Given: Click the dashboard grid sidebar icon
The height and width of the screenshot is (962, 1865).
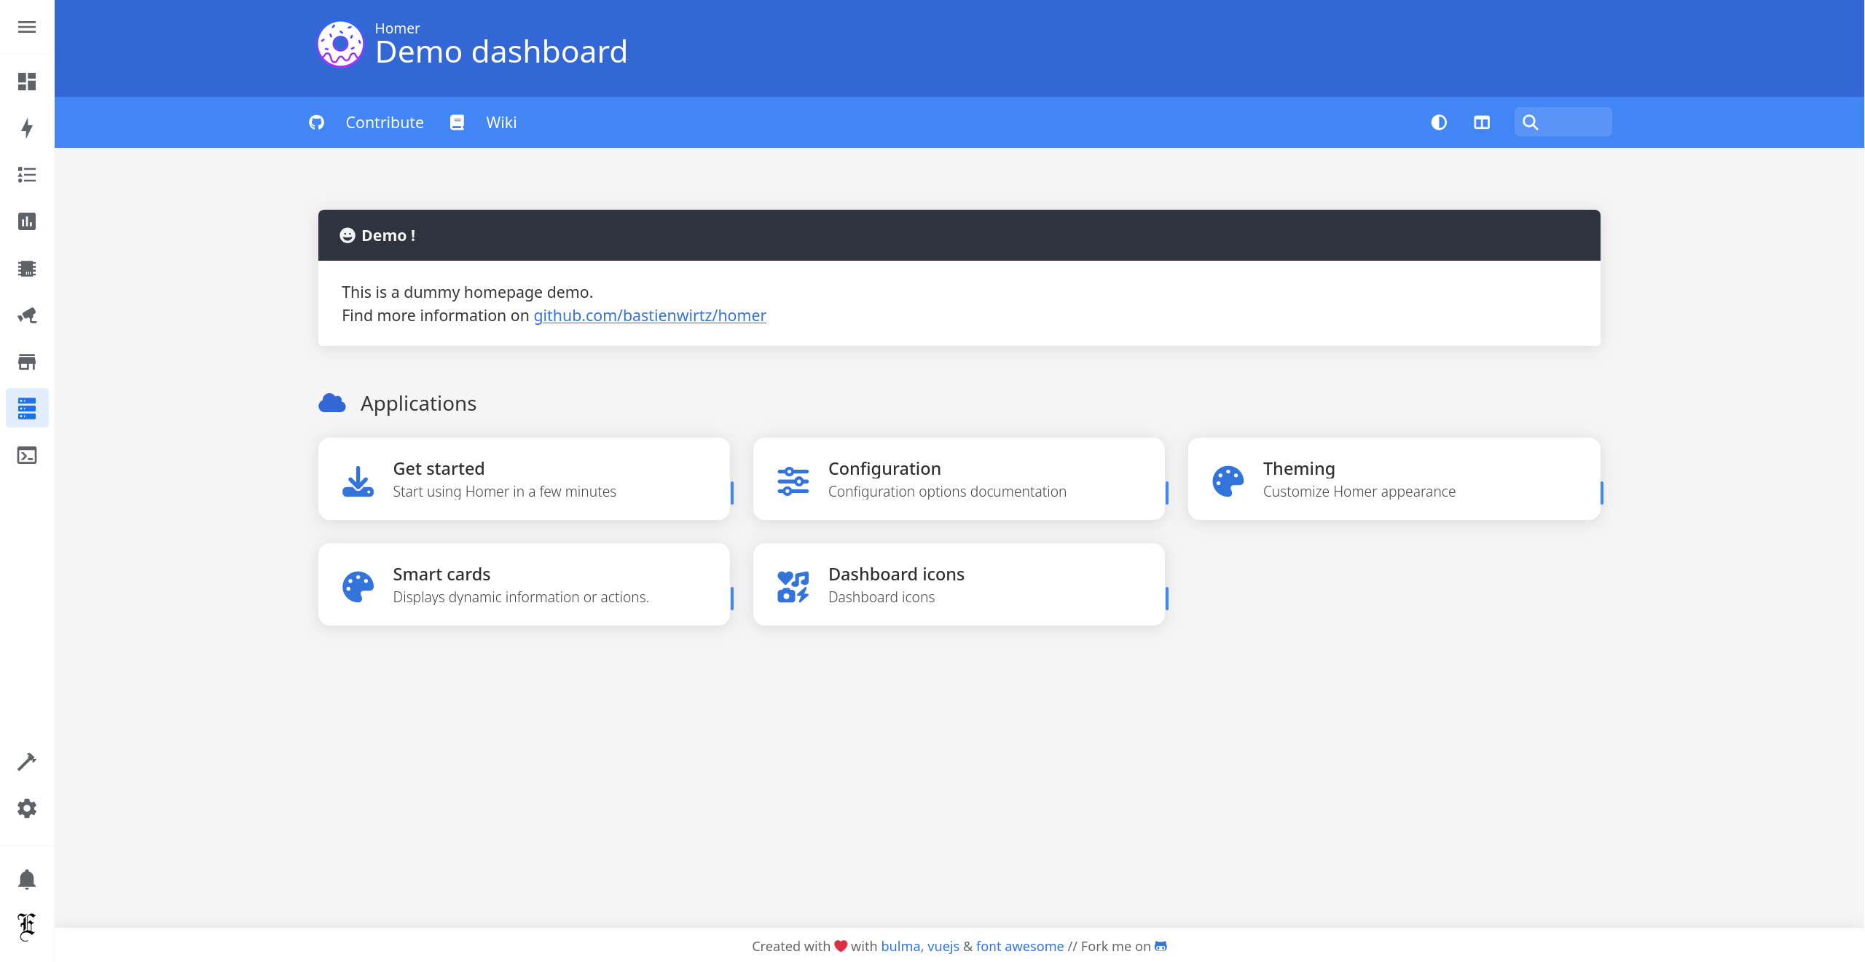Looking at the screenshot, I should coord(27,82).
